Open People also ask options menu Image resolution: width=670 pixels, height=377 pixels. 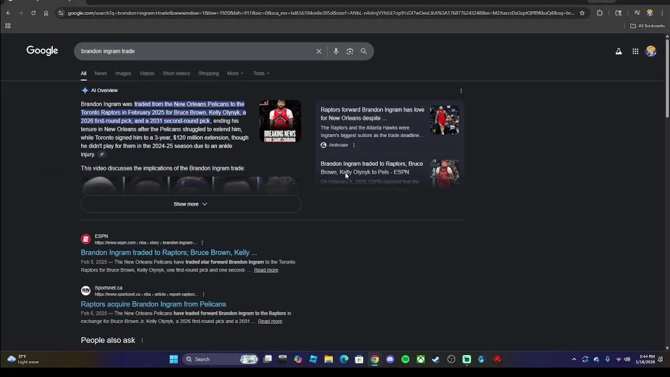(142, 340)
